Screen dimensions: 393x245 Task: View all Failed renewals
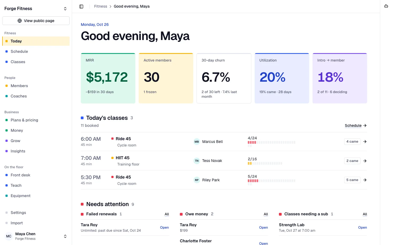click(167, 214)
